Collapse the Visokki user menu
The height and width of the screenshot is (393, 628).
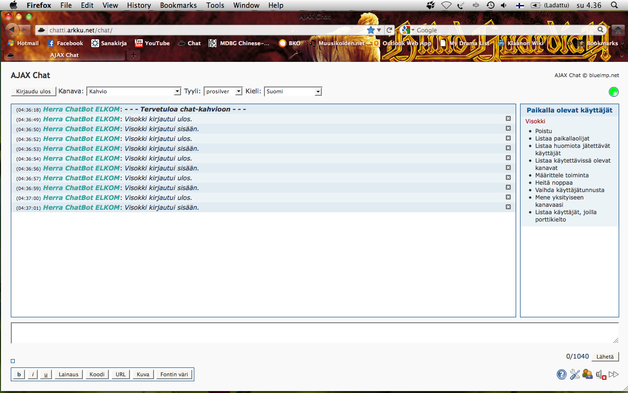coord(535,121)
